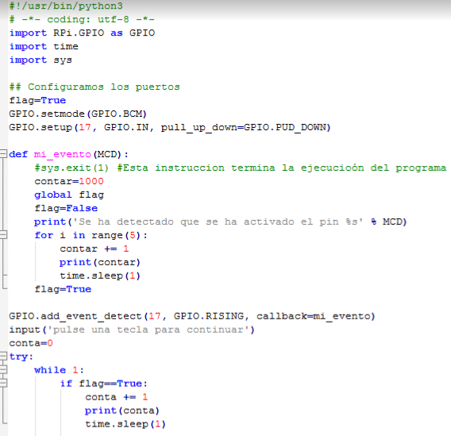The width and height of the screenshot is (451, 436).
Task: Click the input('pulse una tecla...') line
Action: tap(132, 330)
